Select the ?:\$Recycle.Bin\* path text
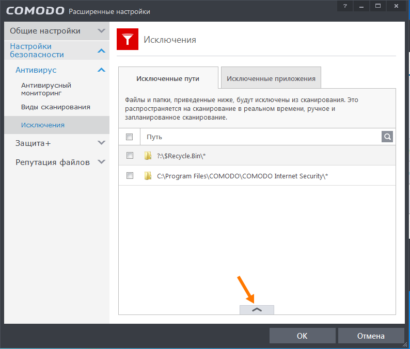 point(181,156)
